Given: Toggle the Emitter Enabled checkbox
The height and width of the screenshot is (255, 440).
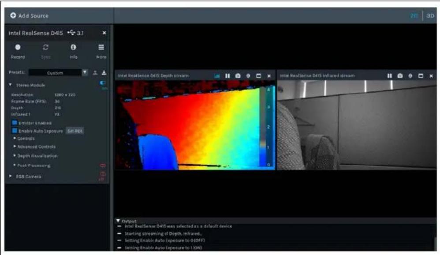Looking at the screenshot, I should coord(14,123).
